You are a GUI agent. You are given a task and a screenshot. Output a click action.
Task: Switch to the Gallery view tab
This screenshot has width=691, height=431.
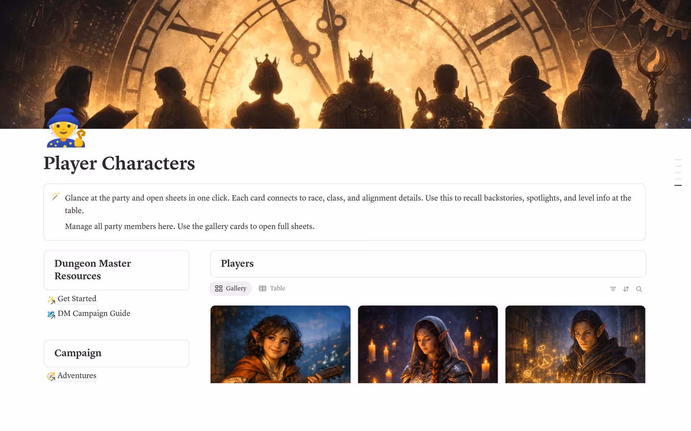[x=230, y=289]
